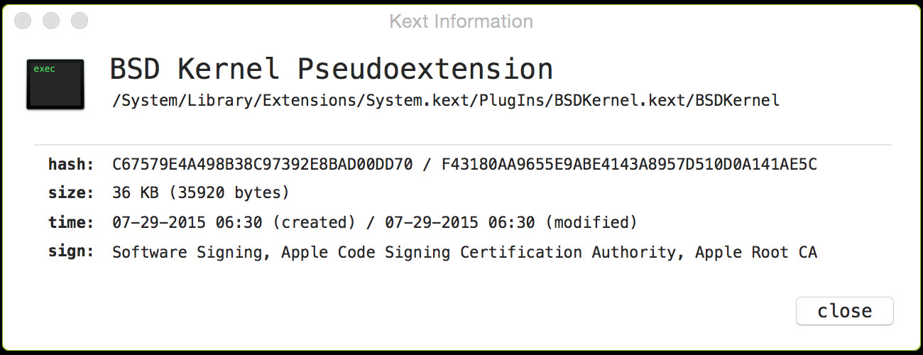Click the close button

tap(845, 311)
